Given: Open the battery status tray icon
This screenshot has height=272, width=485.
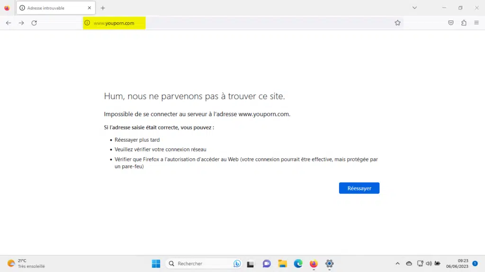Looking at the screenshot, I should click(x=437, y=263).
